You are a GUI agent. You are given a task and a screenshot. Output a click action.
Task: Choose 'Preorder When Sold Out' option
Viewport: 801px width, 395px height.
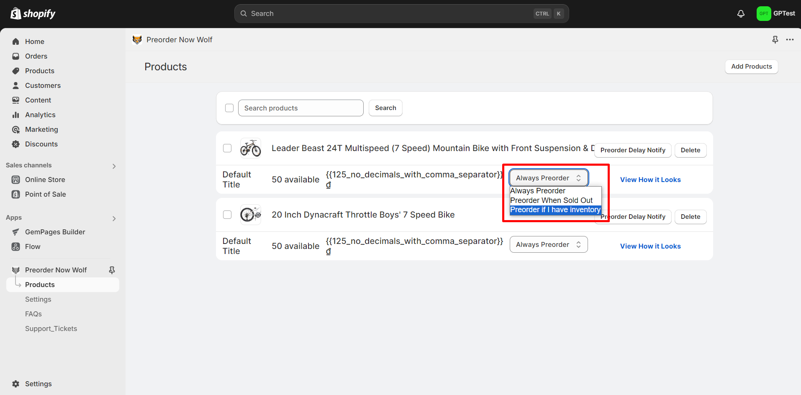[x=551, y=200]
